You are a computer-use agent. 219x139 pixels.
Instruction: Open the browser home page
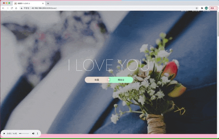point(16,8)
